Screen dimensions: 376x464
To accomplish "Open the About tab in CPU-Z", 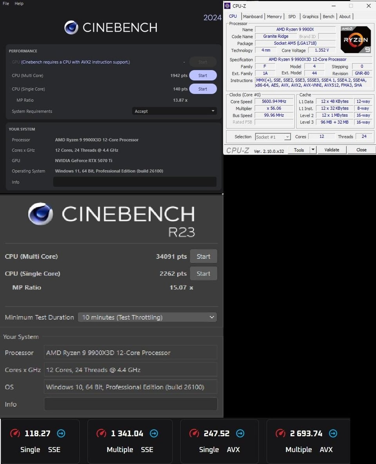I will click(345, 16).
